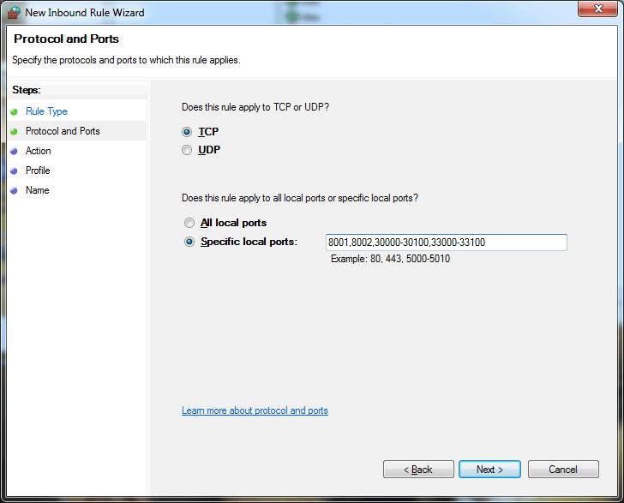This screenshot has height=503, width=624.
Task: Click 'Specify the protocols and ports' description text
Action: [x=126, y=60]
